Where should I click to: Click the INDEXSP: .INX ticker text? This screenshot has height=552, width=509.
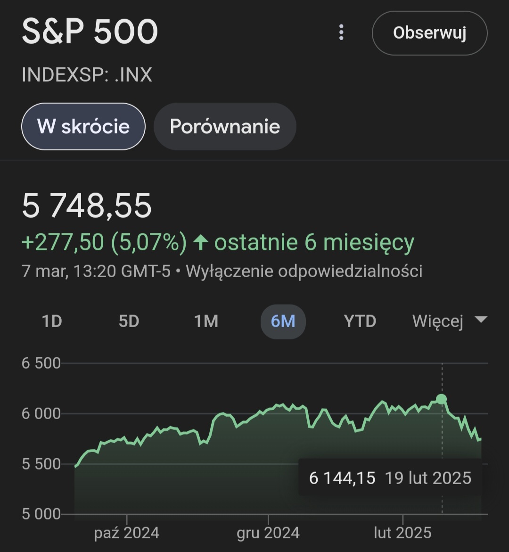87,75
